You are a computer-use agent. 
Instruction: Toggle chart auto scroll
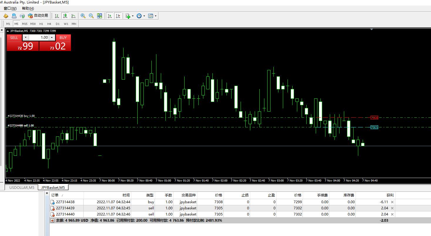coord(110,16)
